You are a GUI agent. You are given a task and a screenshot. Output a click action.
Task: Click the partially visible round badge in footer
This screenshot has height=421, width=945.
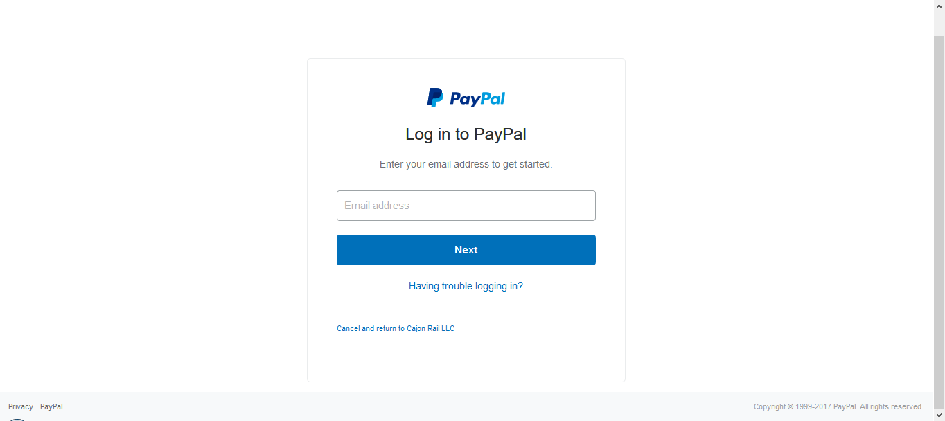pos(17,419)
